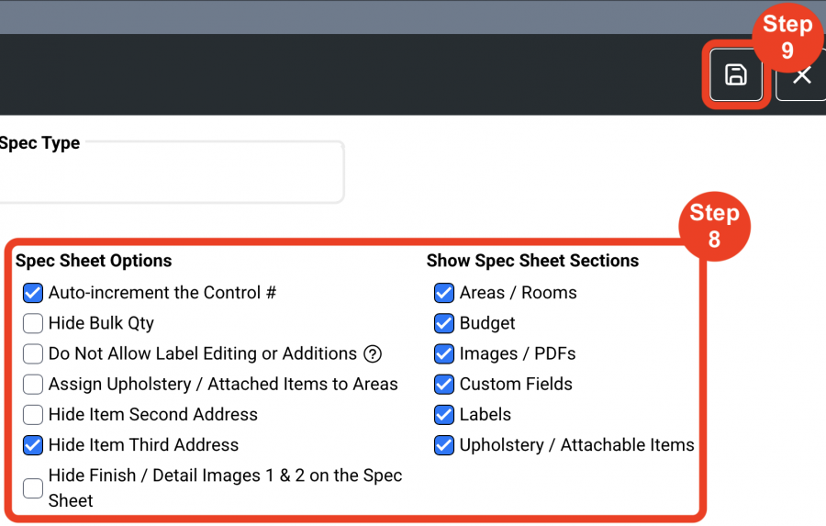Check Do Not Allow Label Editing option
Image resolution: width=826 pixels, height=526 pixels.
click(x=33, y=353)
